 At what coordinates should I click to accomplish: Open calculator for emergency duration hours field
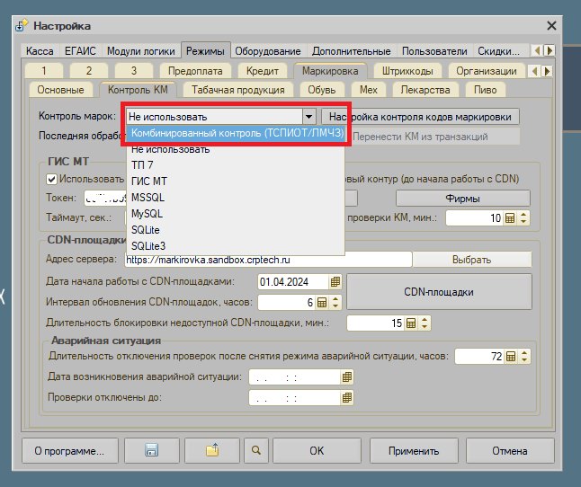coord(510,357)
